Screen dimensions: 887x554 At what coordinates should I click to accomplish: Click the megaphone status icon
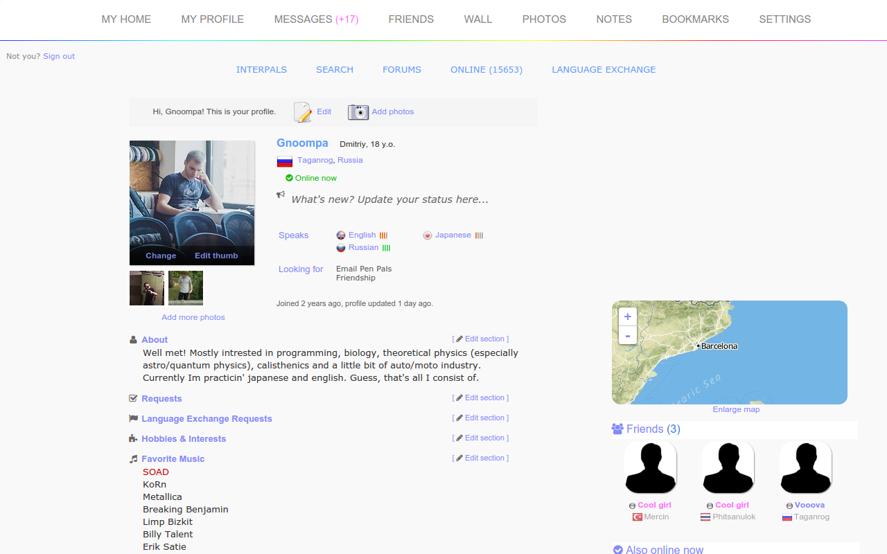click(281, 195)
